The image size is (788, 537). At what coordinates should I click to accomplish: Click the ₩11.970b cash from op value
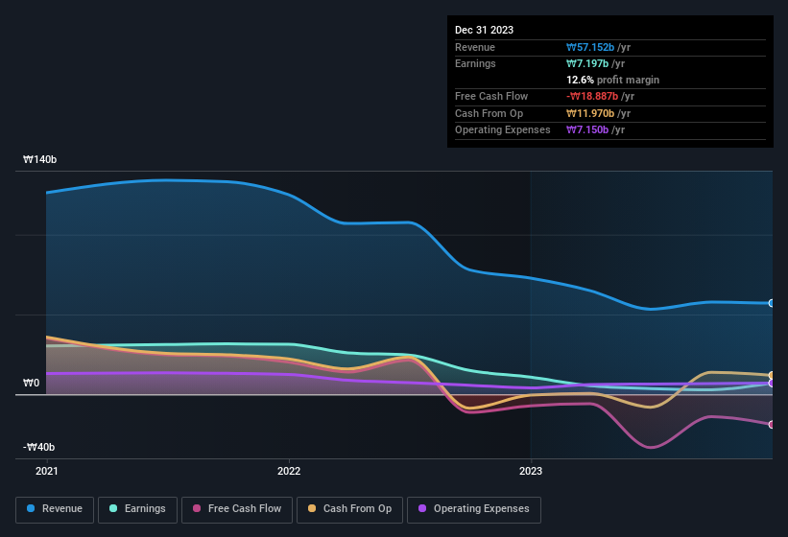pos(590,113)
